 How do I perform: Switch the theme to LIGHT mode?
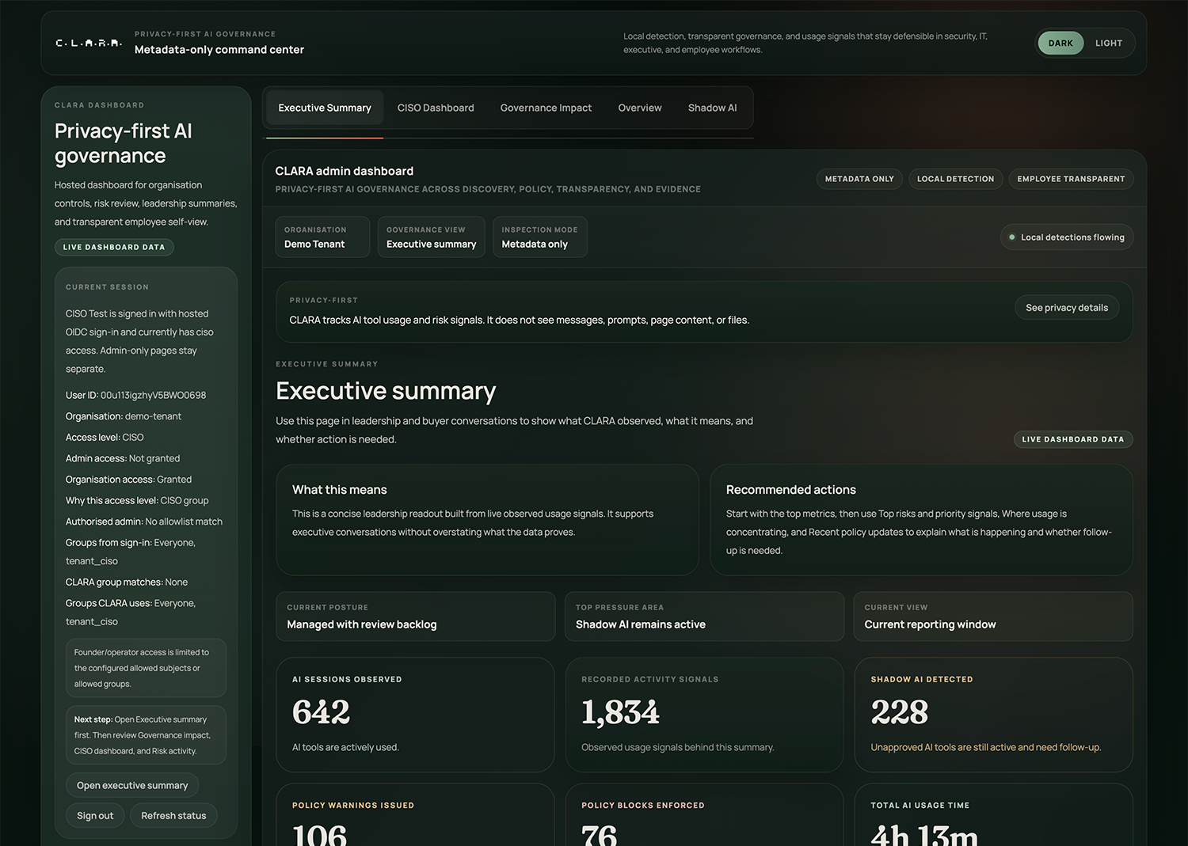tap(1108, 43)
